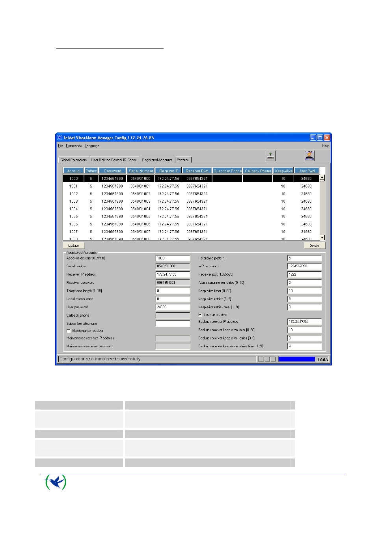Sort by the Account column header
The height and width of the screenshot is (533, 376).
tap(74, 171)
